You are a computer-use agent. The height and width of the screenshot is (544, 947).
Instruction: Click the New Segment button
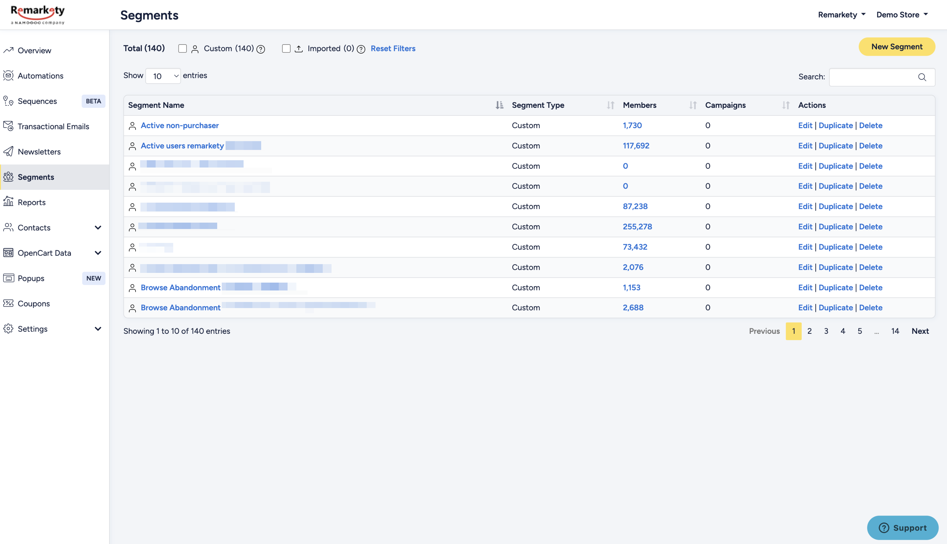click(896, 46)
